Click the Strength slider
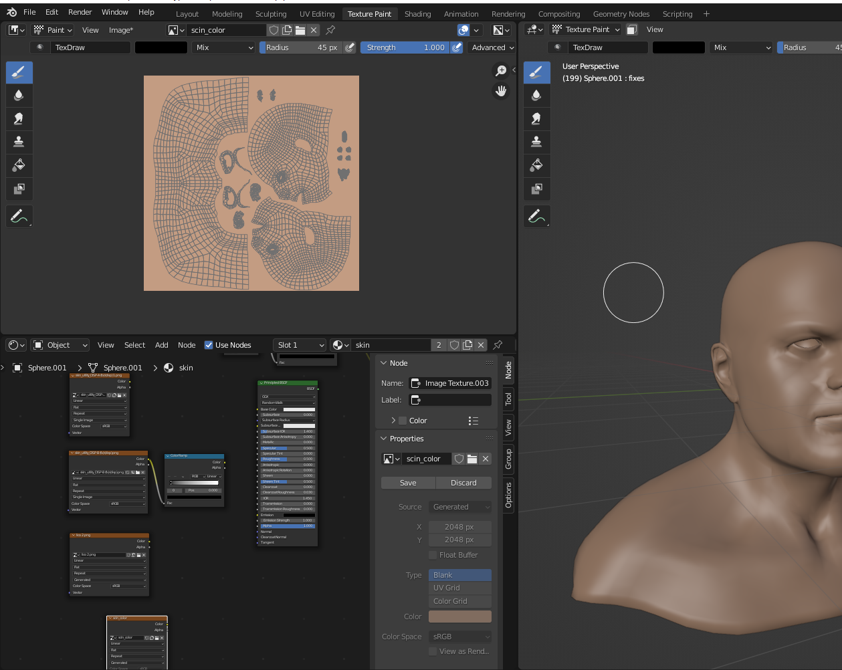 [x=405, y=47]
